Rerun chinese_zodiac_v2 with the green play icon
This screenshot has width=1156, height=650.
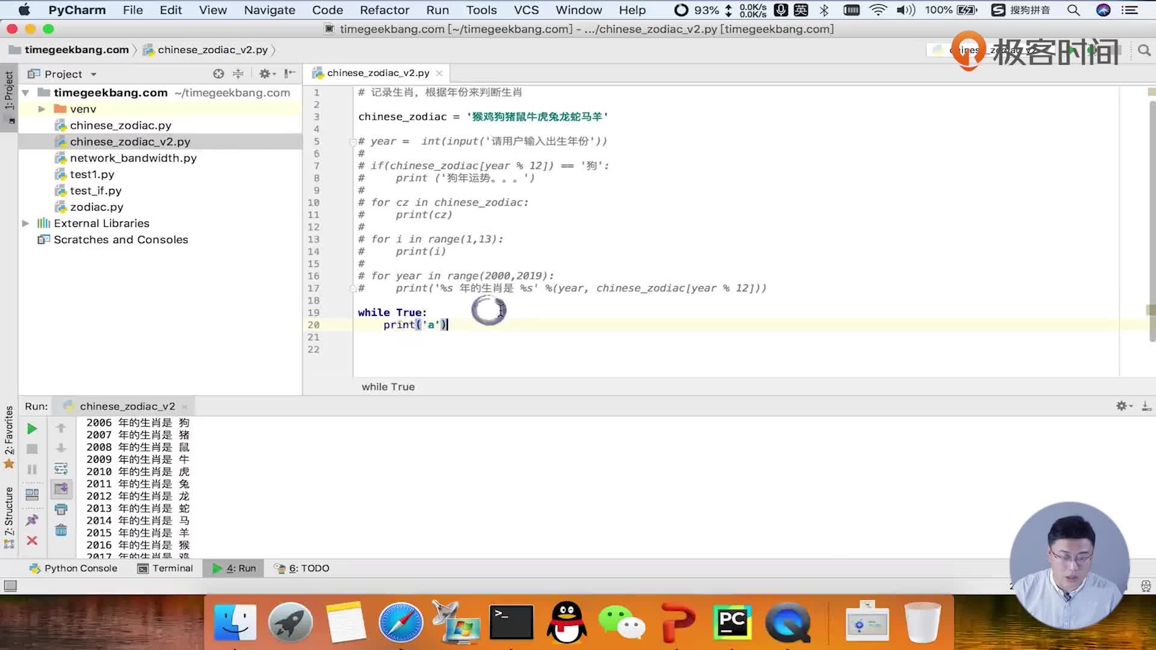click(32, 429)
